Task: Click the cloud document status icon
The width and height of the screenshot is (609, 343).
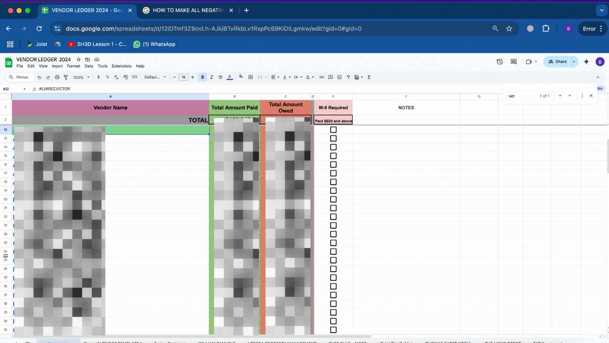Action: point(97,59)
